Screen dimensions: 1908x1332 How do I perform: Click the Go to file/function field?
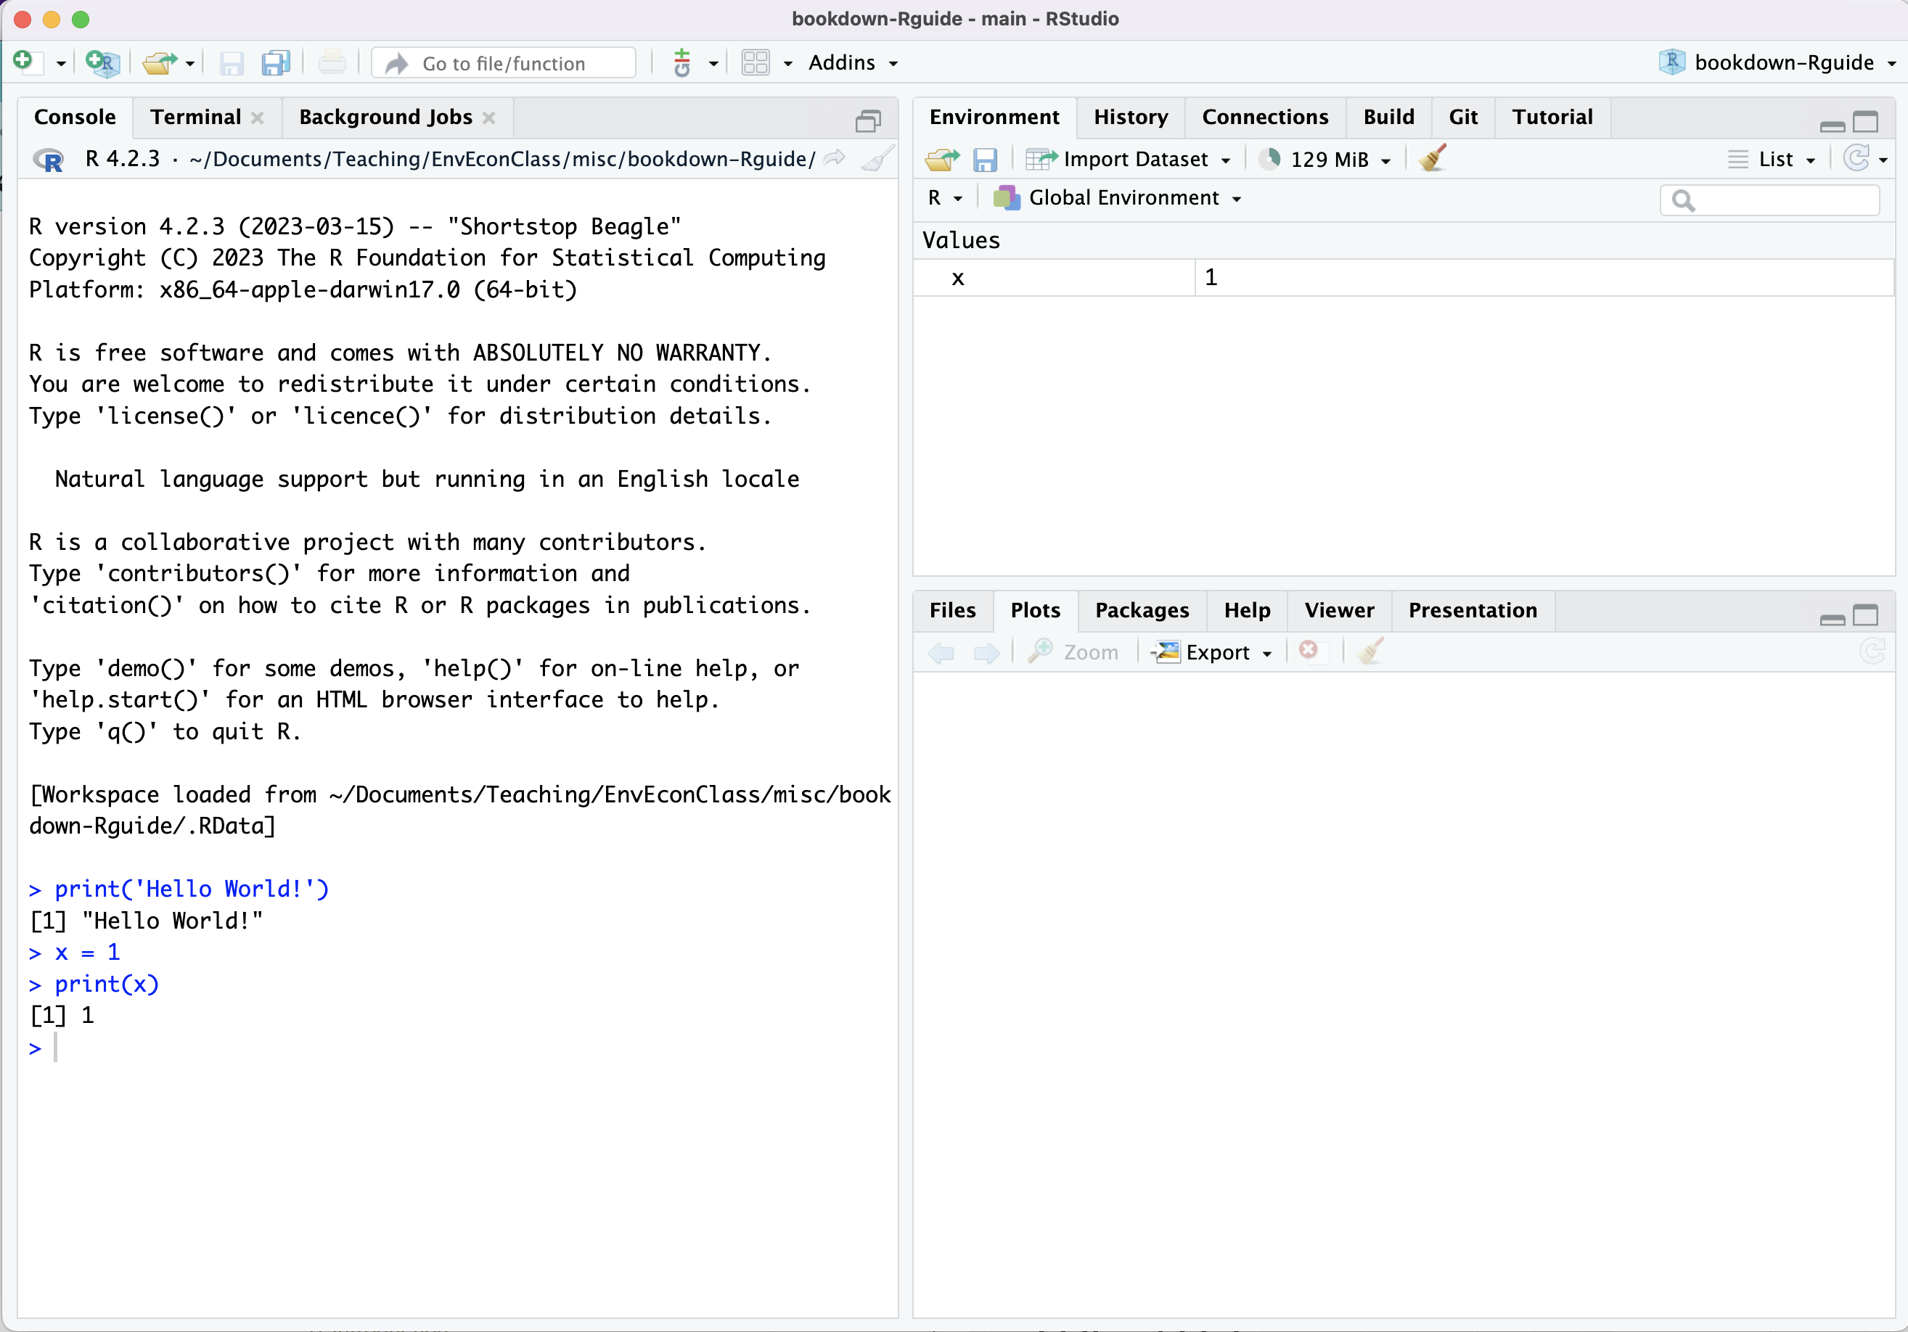504,63
